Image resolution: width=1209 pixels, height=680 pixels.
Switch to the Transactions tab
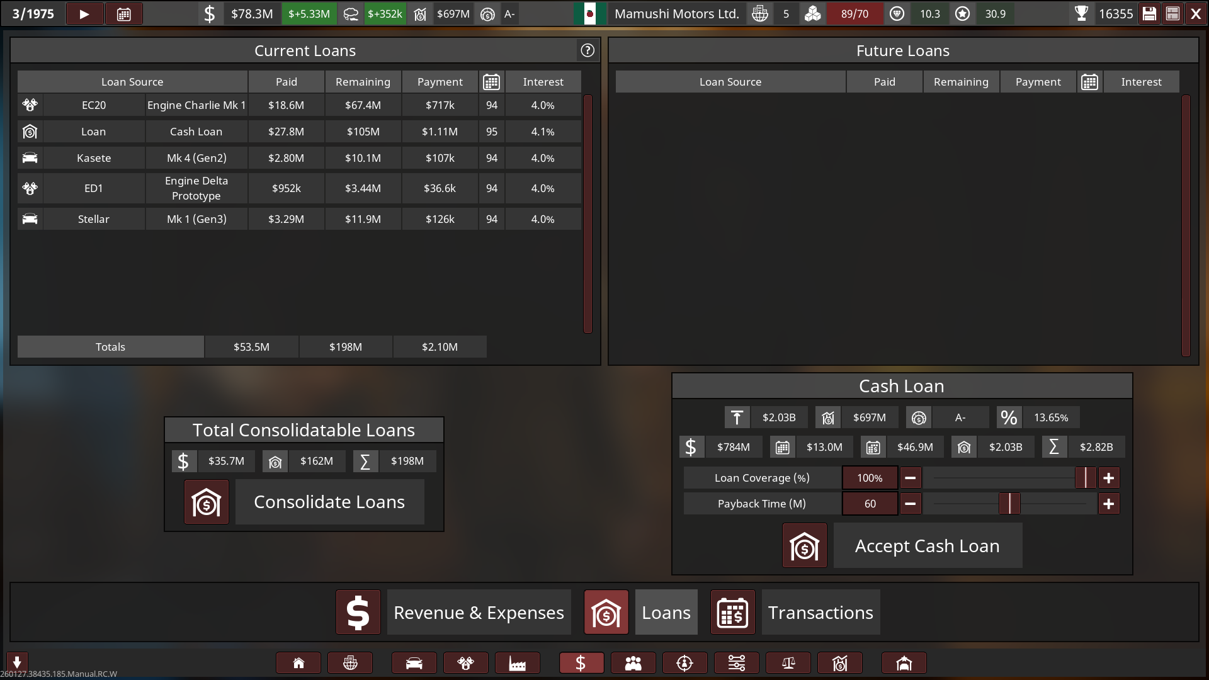[820, 612]
